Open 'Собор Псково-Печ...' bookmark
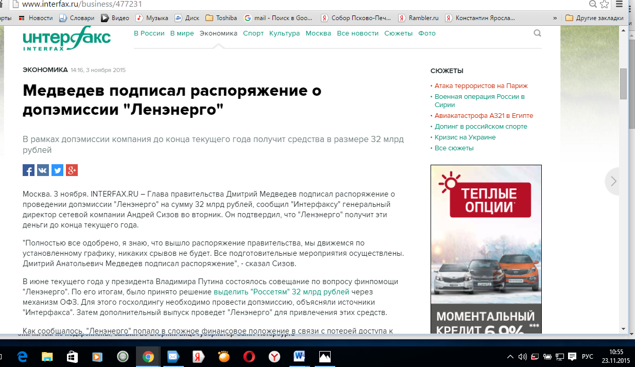The image size is (635, 367). click(356, 18)
